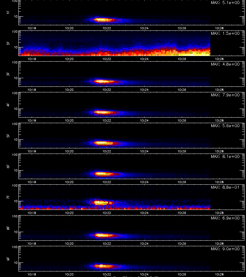Click the 10 y-axis value of panel 5F
This screenshot has width=246, height=277.
[16, 139]
